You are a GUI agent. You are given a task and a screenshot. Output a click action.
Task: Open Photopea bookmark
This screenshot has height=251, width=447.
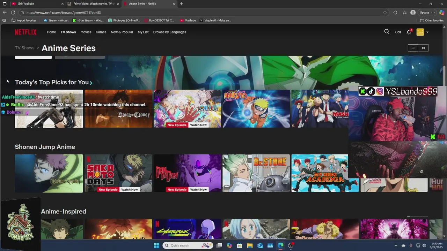point(124,21)
